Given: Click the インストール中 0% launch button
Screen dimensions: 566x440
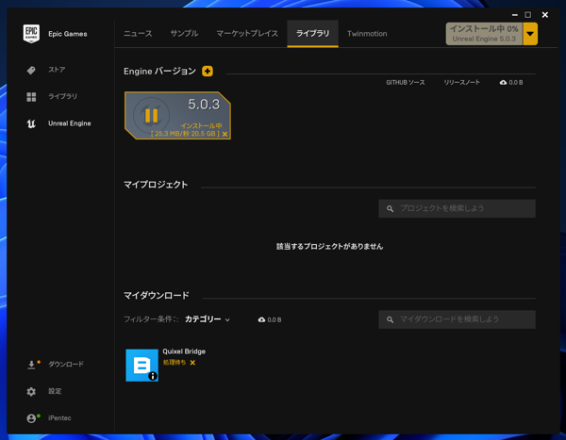Looking at the screenshot, I should click(x=484, y=34).
